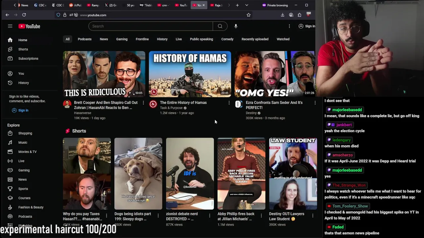Select the Comedy filter chip

pyautogui.click(x=227, y=39)
